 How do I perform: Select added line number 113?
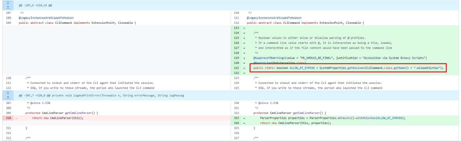click(236, 28)
